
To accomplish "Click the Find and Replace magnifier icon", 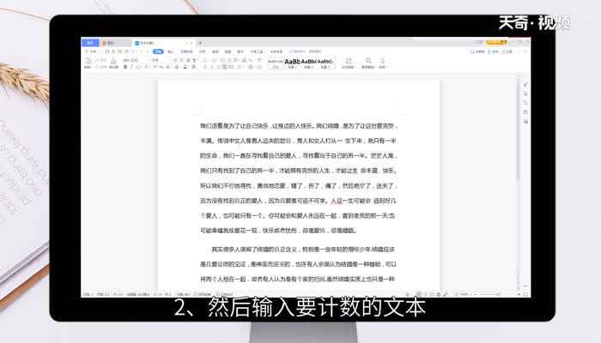I will 368,63.
